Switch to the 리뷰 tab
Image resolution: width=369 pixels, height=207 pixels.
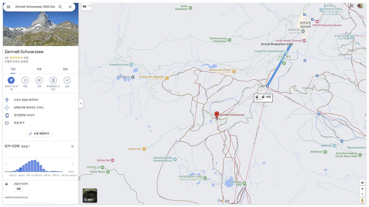[39, 69]
